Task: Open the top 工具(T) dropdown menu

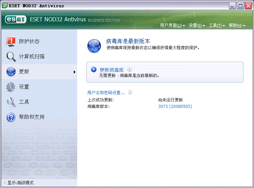Action: (x=217, y=25)
